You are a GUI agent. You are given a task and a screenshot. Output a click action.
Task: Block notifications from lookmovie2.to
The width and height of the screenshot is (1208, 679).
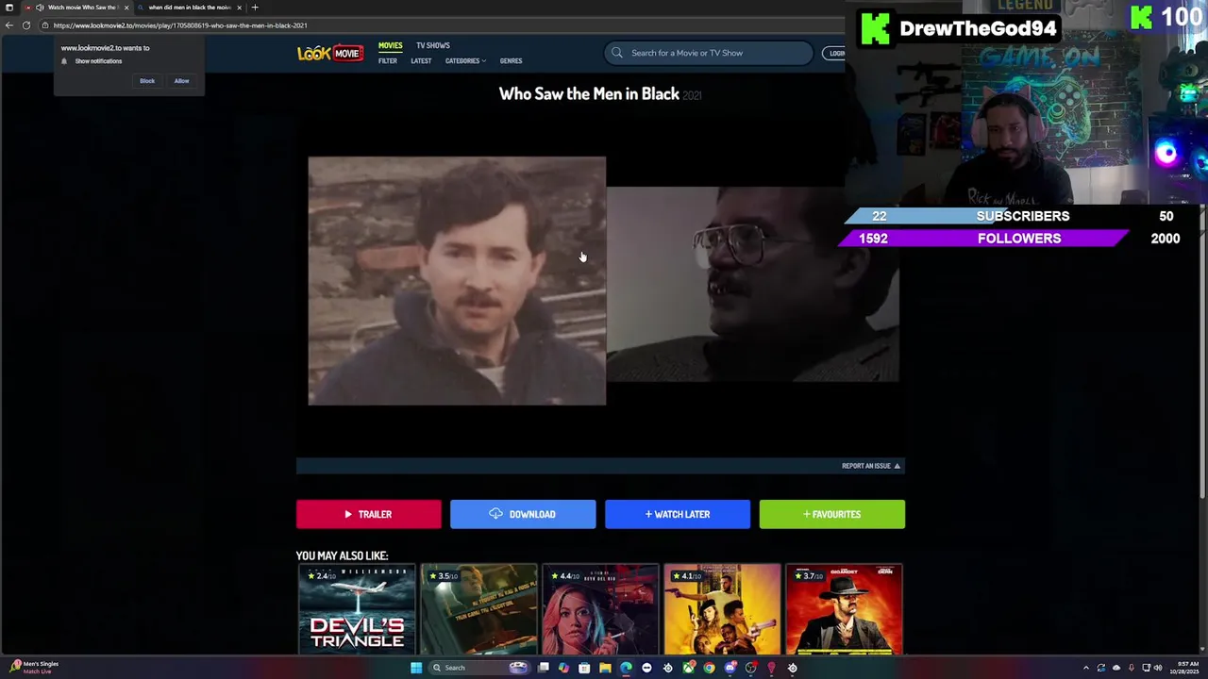tap(147, 81)
